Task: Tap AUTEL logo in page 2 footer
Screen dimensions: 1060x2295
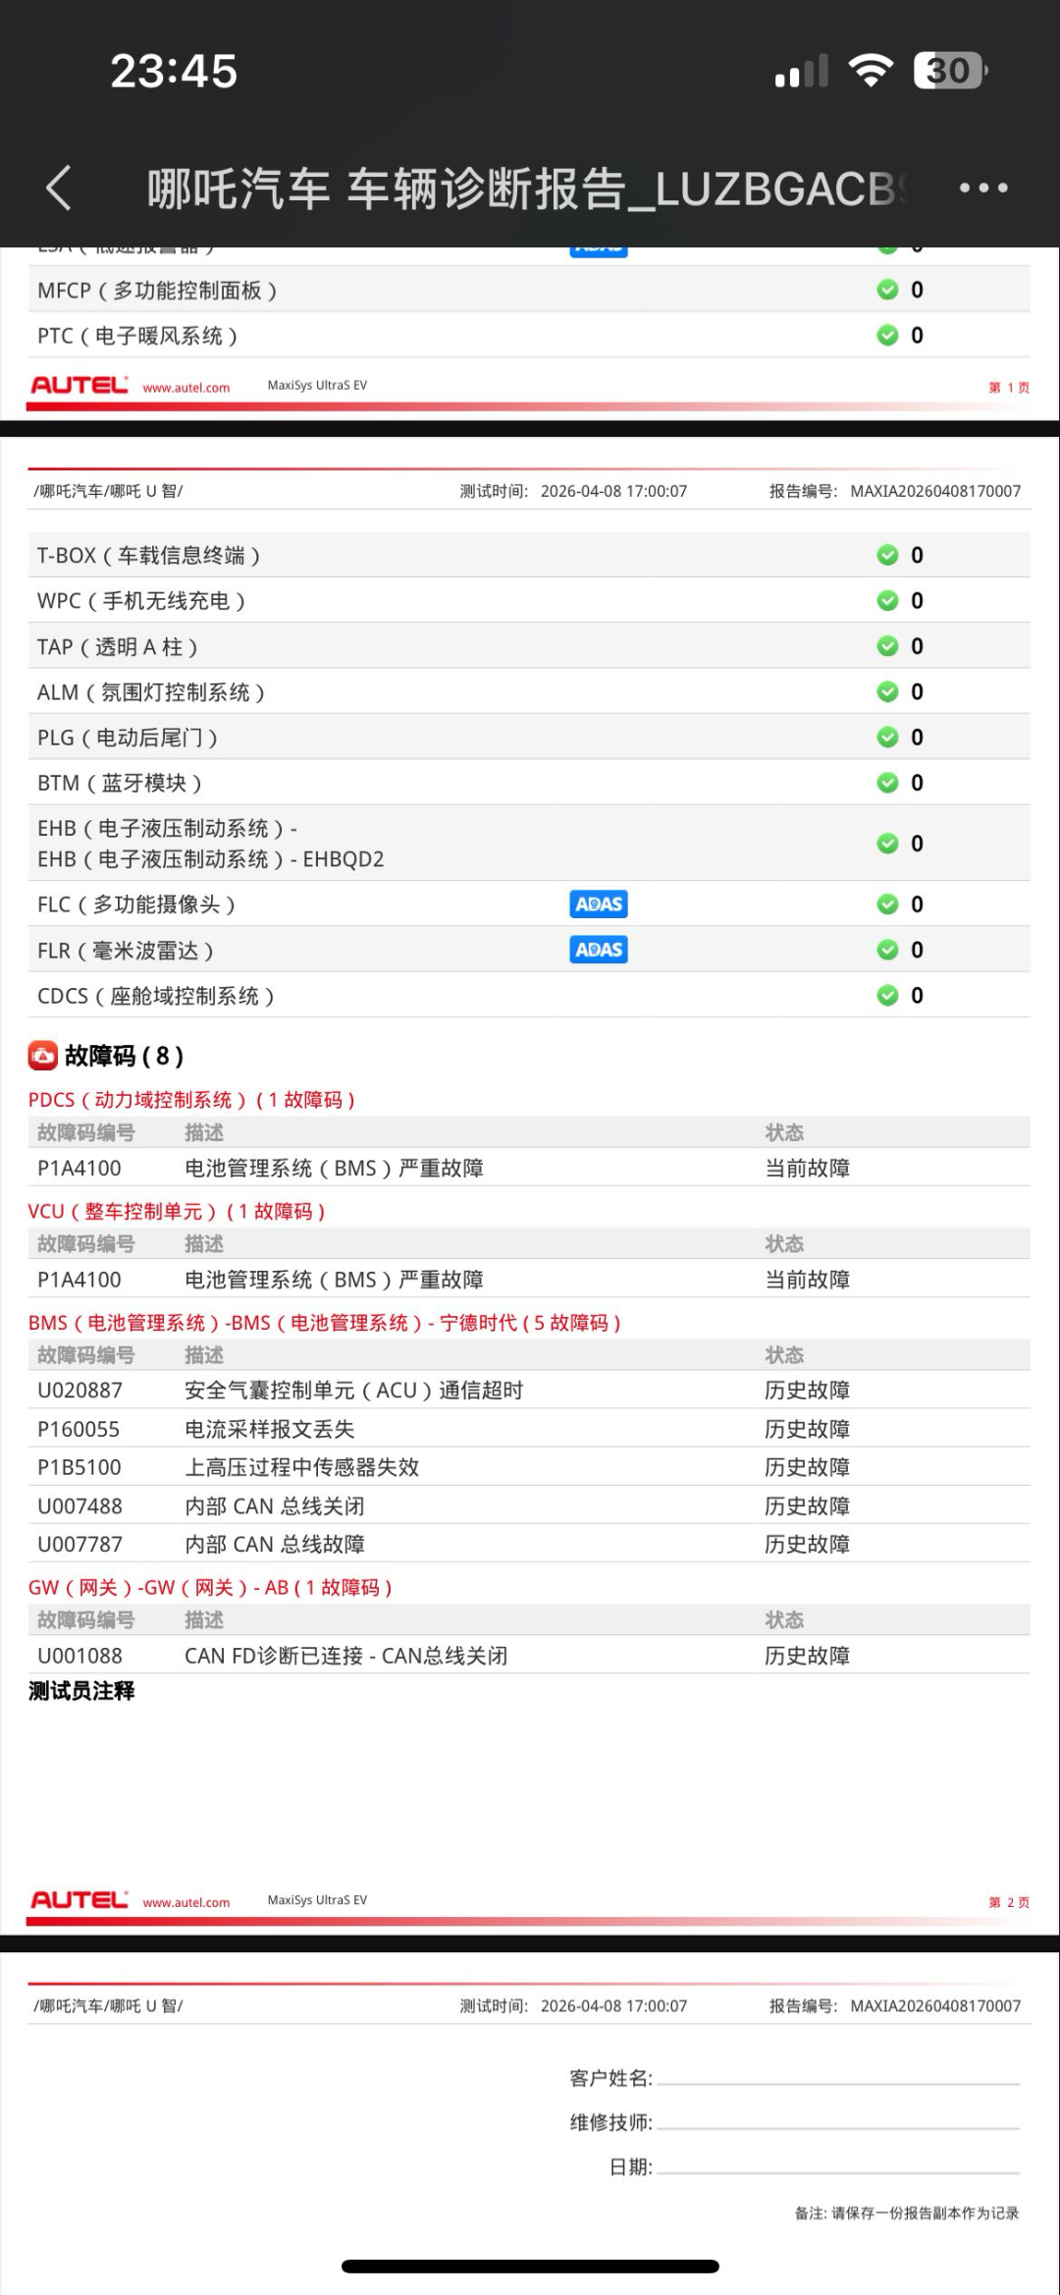Action: coord(79,1900)
